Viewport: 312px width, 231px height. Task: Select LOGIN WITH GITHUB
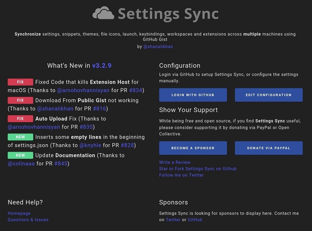pyautogui.click(x=193, y=95)
